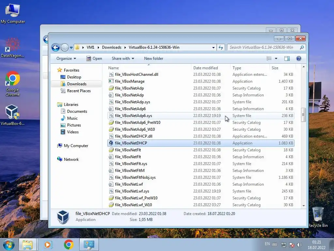Open Windows Explorer from taskbar
The width and height of the screenshot is (334, 251).
coord(27,244)
